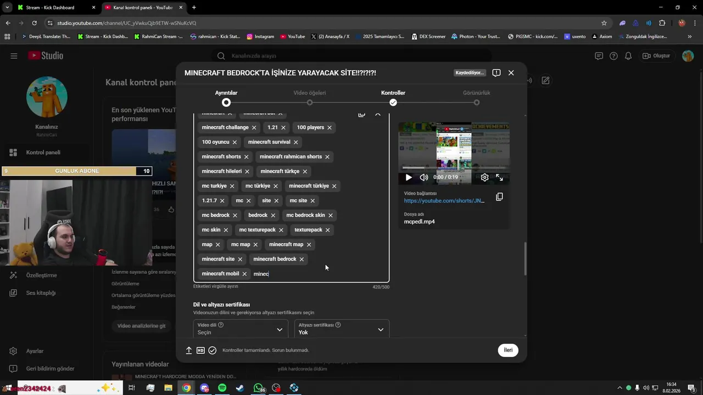Open Steam from the taskbar
Viewport: 703px width, 395px height.
(240, 388)
